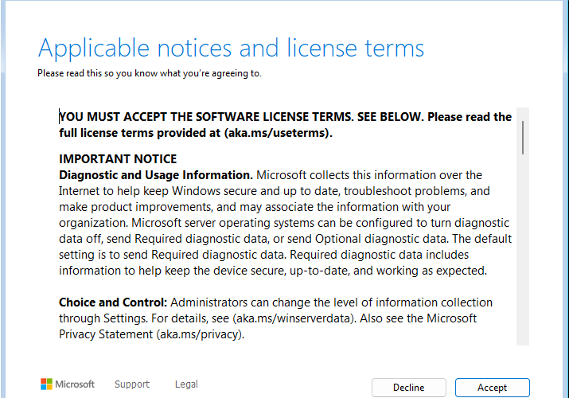
Task: Click the phrase Optional diagnostic data
Action: [x=380, y=239]
